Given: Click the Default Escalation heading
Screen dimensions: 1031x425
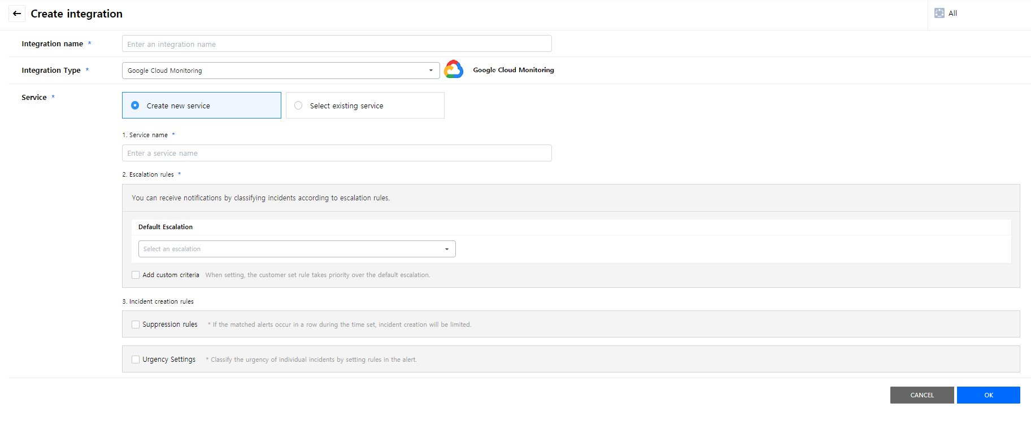Looking at the screenshot, I should tap(166, 227).
